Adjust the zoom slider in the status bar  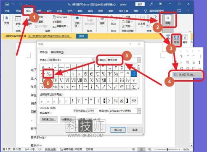[167, 149]
